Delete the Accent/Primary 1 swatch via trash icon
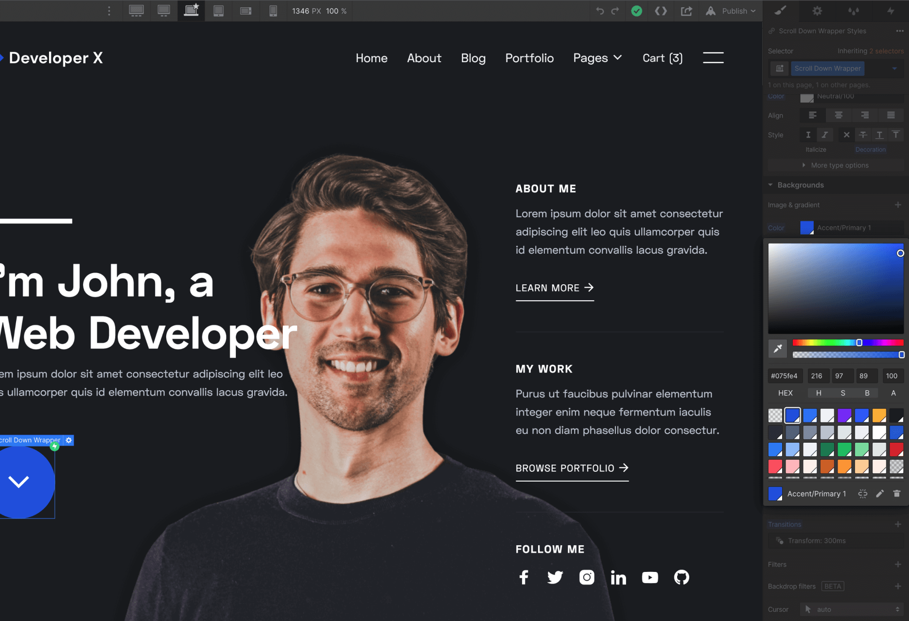The image size is (909, 621). coord(897,493)
